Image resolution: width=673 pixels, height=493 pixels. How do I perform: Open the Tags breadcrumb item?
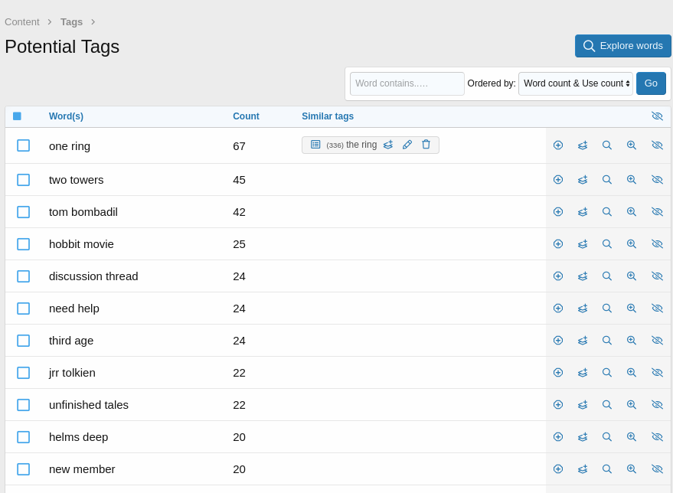click(x=71, y=22)
